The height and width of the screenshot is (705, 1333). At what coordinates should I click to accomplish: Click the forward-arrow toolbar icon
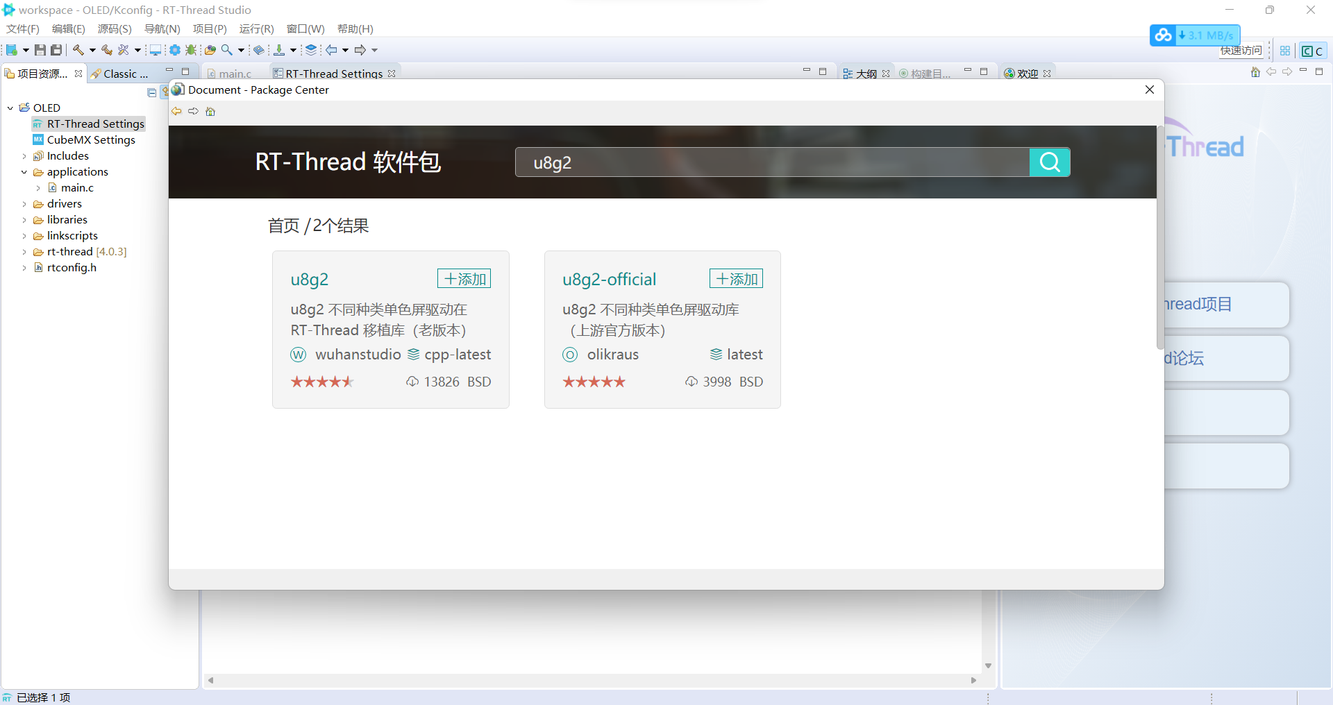pyautogui.click(x=360, y=50)
